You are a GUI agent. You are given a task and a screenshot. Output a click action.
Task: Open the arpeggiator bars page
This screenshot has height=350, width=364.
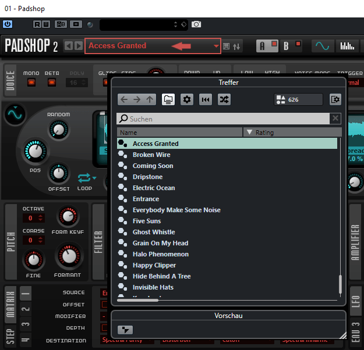(347, 46)
